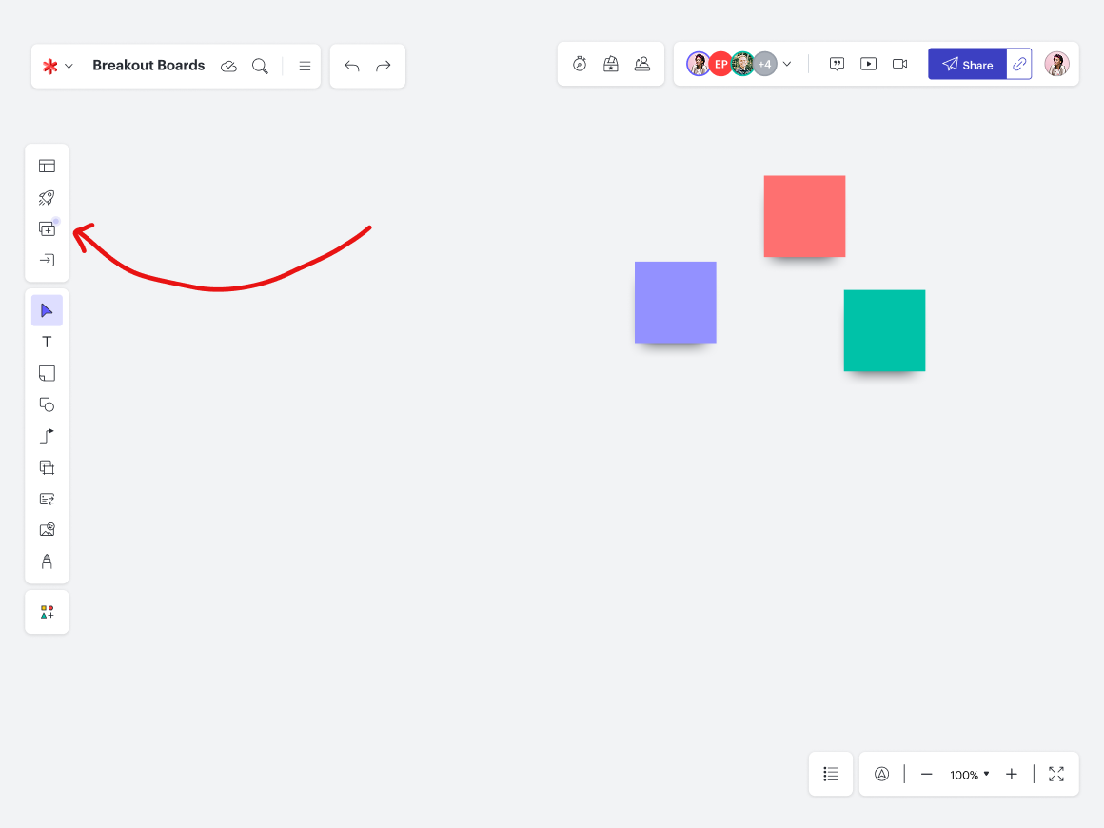
Task: Pick the Frame tool
Action: click(x=47, y=467)
